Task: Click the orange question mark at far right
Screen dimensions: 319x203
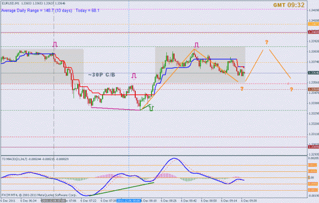Action: coord(291,89)
